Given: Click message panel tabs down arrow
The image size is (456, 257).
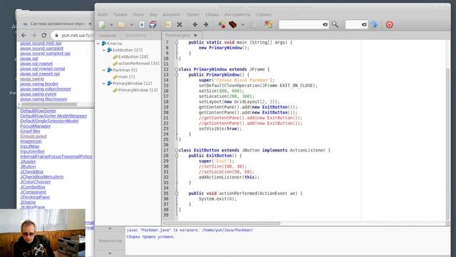Looking at the screenshot, I should 110,253.
